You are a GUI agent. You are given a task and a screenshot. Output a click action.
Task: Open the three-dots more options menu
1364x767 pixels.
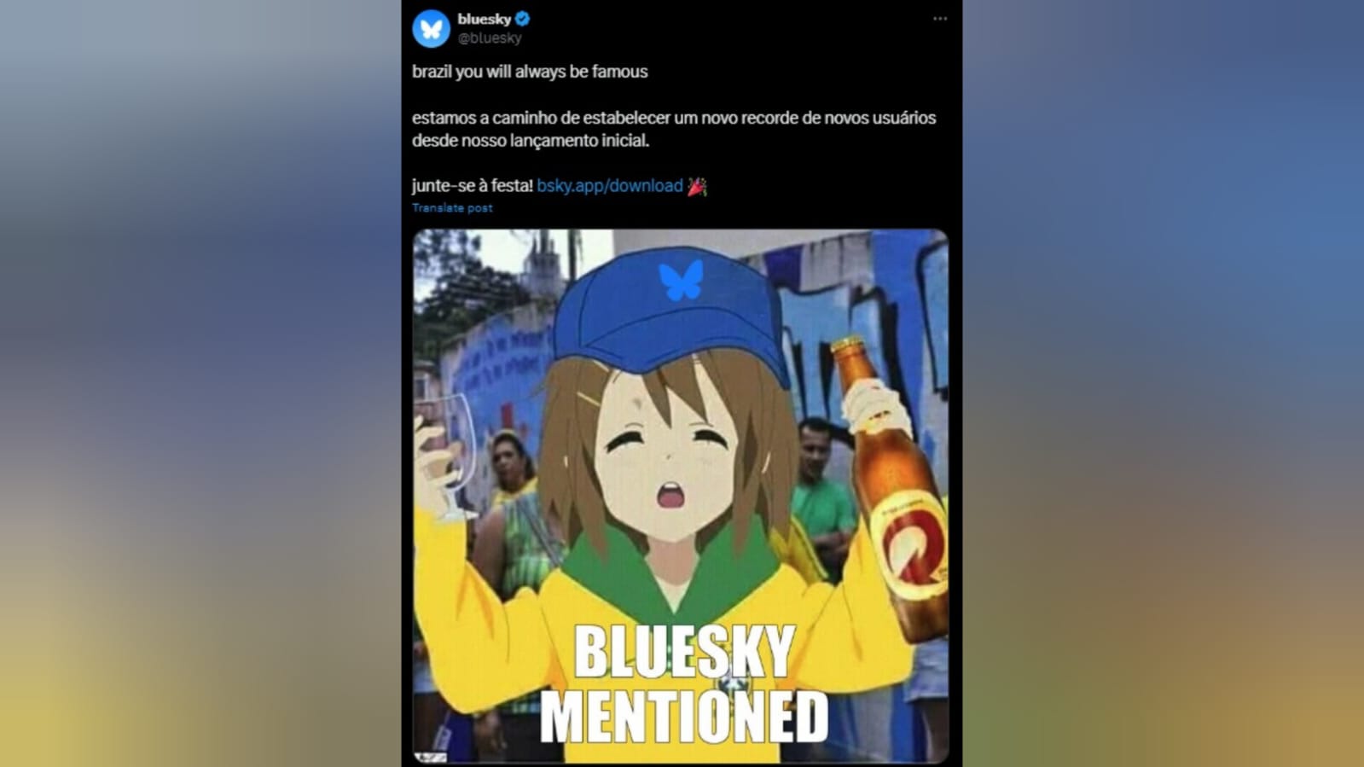tap(939, 19)
